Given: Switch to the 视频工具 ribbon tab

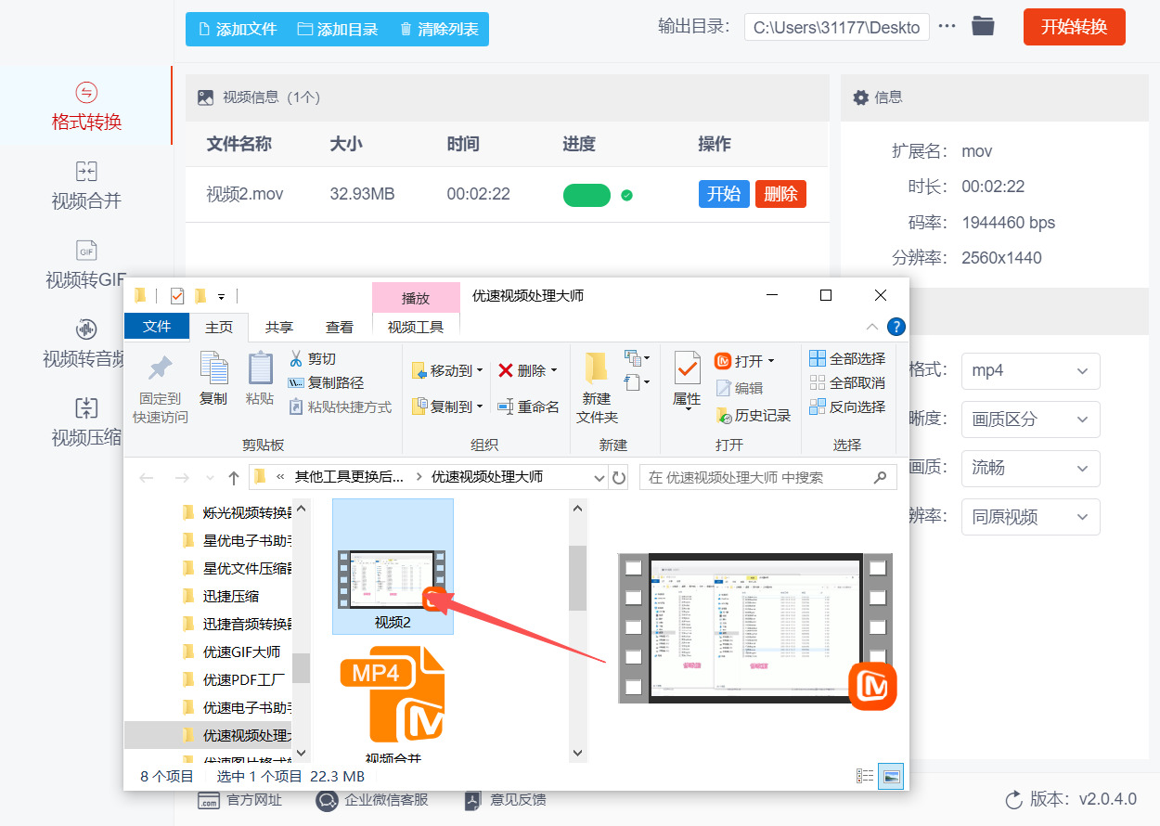Looking at the screenshot, I should click(416, 327).
